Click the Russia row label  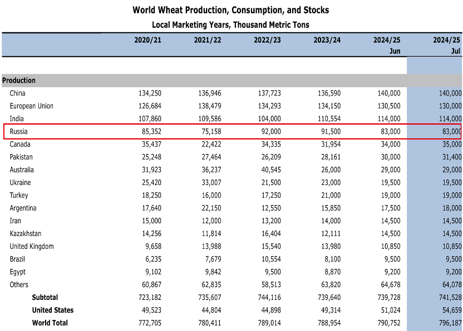(x=18, y=132)
